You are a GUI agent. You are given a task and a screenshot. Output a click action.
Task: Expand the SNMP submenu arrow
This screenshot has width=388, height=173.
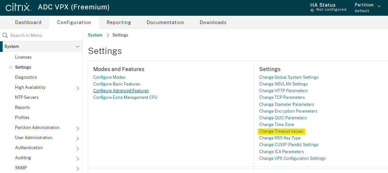coord(78,169)
